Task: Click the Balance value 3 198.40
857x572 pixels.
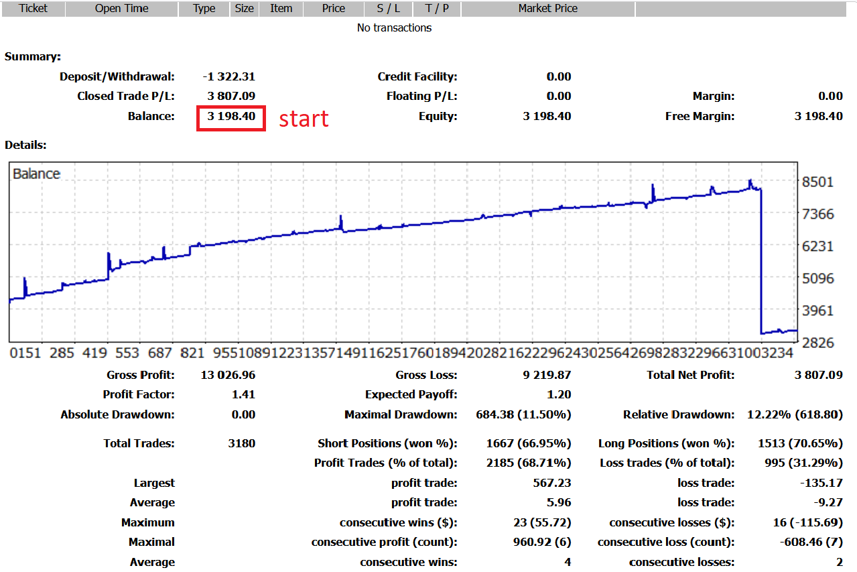Action: pyautogui.click(x=231, y=117)
